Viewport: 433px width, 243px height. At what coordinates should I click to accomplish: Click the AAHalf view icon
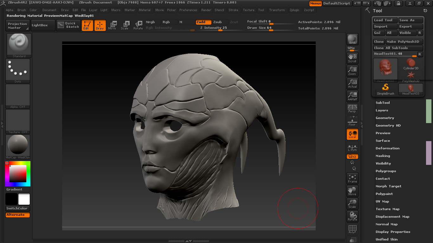coord(352,96)
